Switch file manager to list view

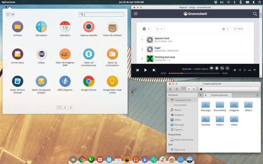click(189, 89)
